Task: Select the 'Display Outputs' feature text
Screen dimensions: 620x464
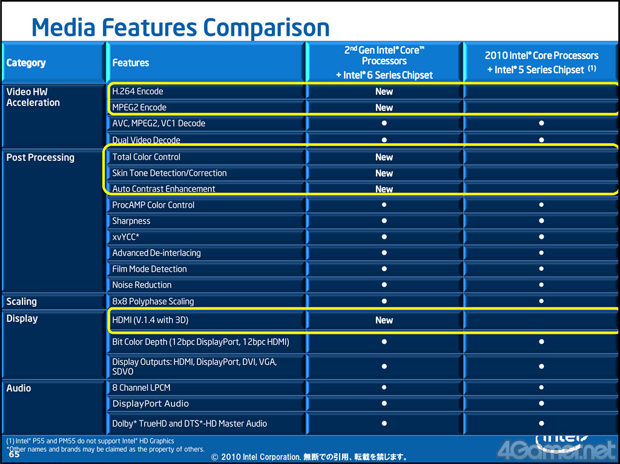Action: click(x=194, y=367)
